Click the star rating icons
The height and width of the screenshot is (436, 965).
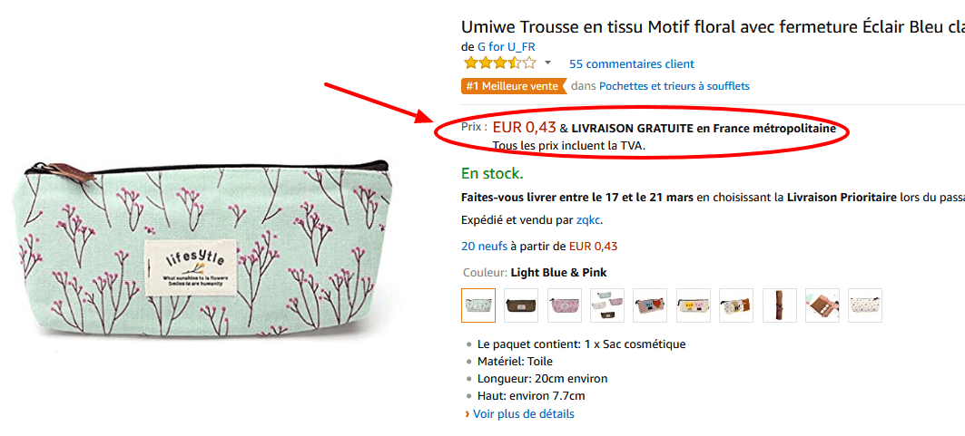point(499,63)
